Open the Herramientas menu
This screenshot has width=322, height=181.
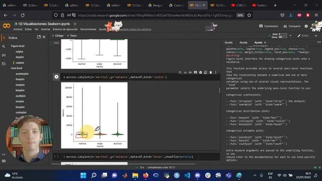pyautogui.click(x=88, y=29)
